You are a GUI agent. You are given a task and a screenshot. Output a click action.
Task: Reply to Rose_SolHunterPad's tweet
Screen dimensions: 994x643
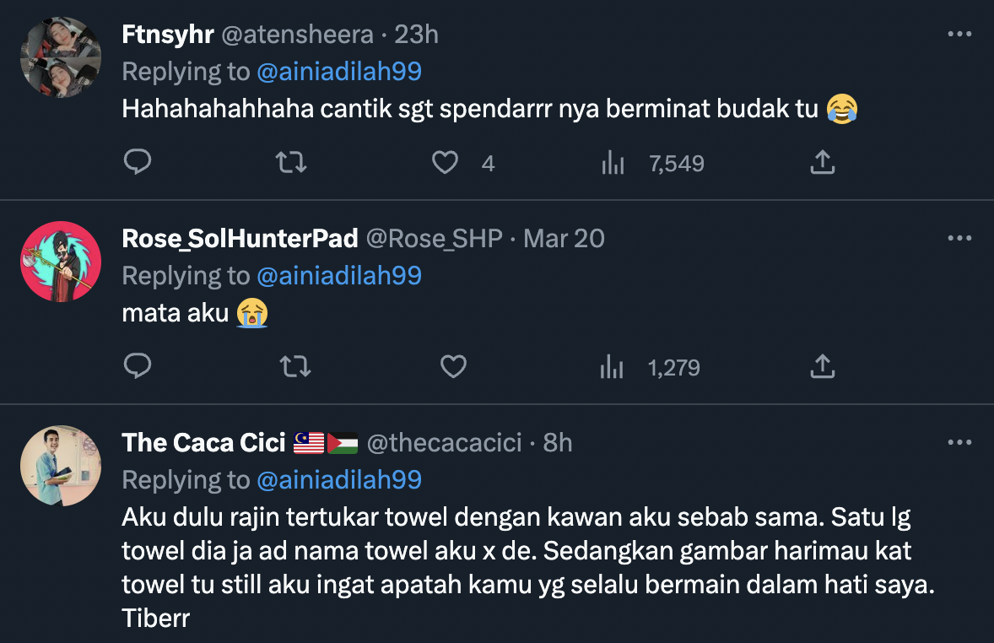click(x=137, y=366)
